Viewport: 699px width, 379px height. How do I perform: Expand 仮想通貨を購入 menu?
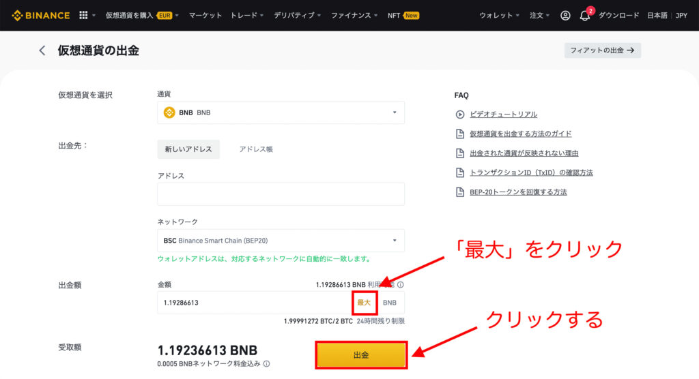click(x=142, y=16)
